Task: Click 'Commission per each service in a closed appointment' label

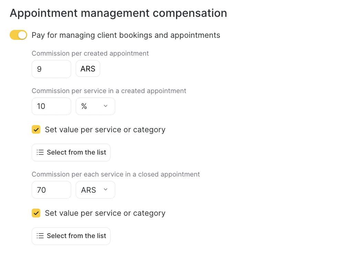Action: tap(116, 174)
